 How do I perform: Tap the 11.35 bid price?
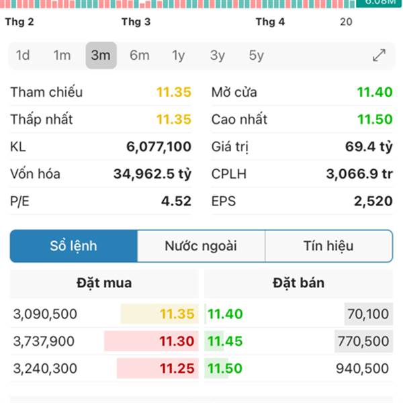click(177, 314)
